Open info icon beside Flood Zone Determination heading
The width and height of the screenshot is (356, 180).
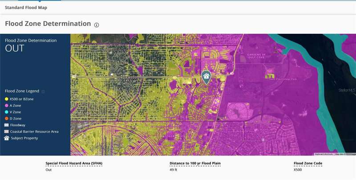(x=97, y=24)
